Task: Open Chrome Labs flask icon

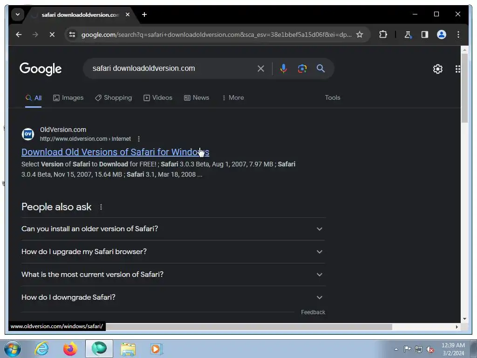Action: (x=408, y=34)
